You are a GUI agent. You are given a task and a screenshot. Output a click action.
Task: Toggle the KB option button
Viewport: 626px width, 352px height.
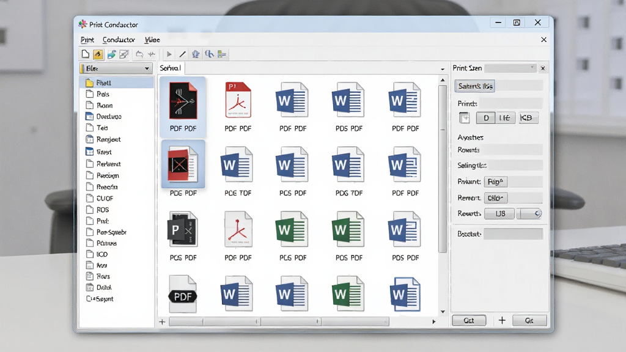[529, 118]
